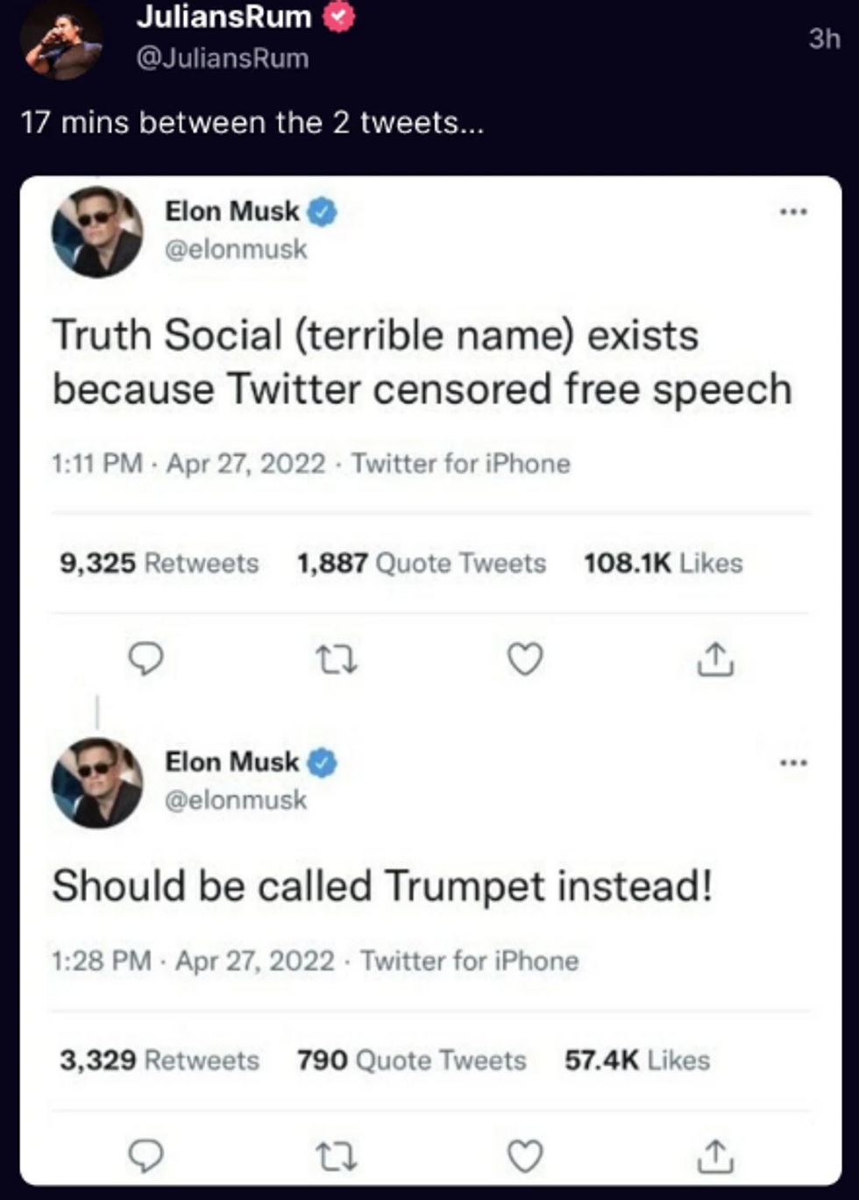Click reply icon on Truth Social tweet
This screenshot has height=1200, width=859.
(146, 659)
